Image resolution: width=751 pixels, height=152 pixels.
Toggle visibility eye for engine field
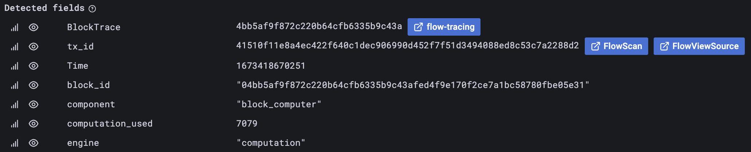(x=34, y=143)
